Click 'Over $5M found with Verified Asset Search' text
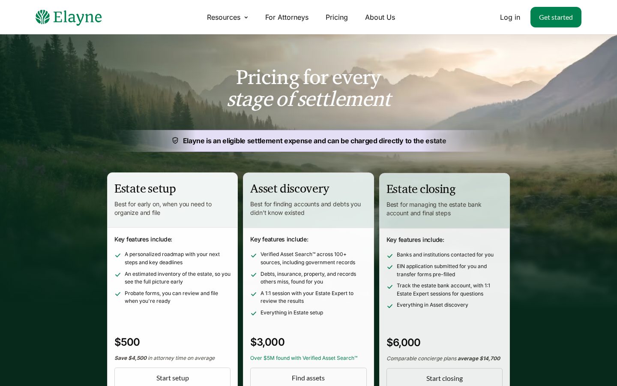This screenshot has height=386, width=617. coord(304,358)
